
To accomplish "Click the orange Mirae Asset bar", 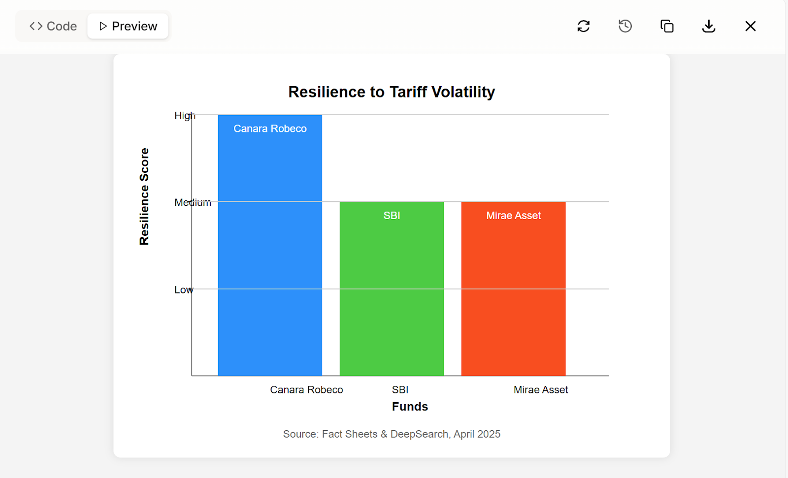I will tap(513, 288).
